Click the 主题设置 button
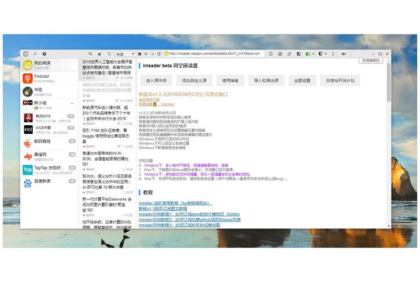The image size is (420, 282). pos(302,81)
